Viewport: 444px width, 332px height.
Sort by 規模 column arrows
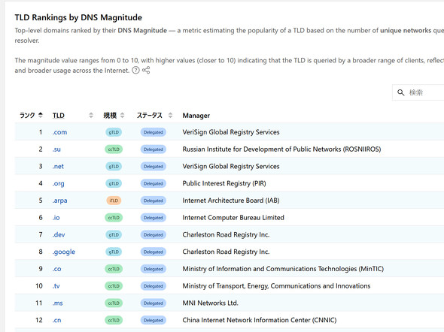(x=123, y=115)
